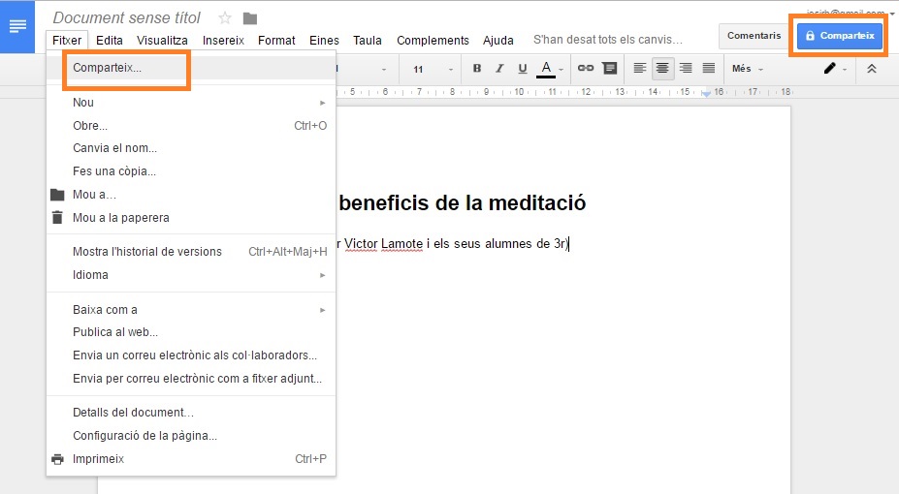The width and height of the screenshot is (899, 494).
Task: Choose Comparteix... in the Fitxer menu
Action: click(x=191, y=68)
